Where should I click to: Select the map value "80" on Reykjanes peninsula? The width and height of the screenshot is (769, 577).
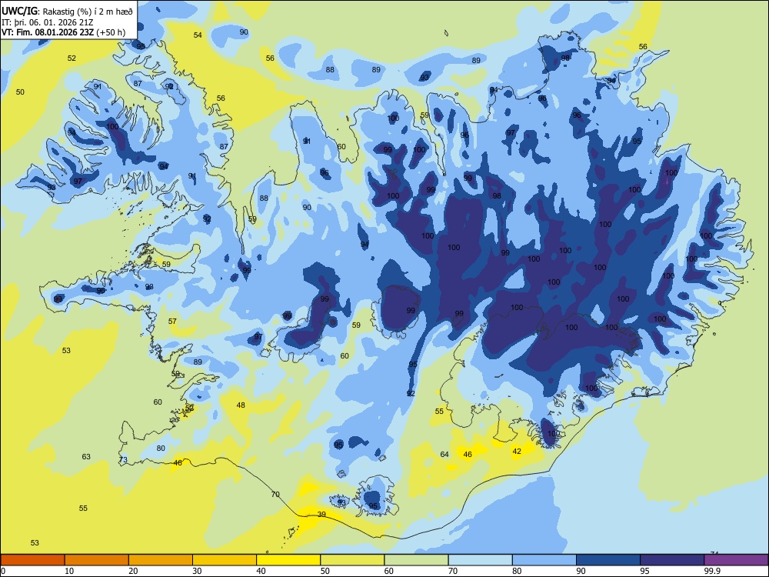[x=161, y=448]
